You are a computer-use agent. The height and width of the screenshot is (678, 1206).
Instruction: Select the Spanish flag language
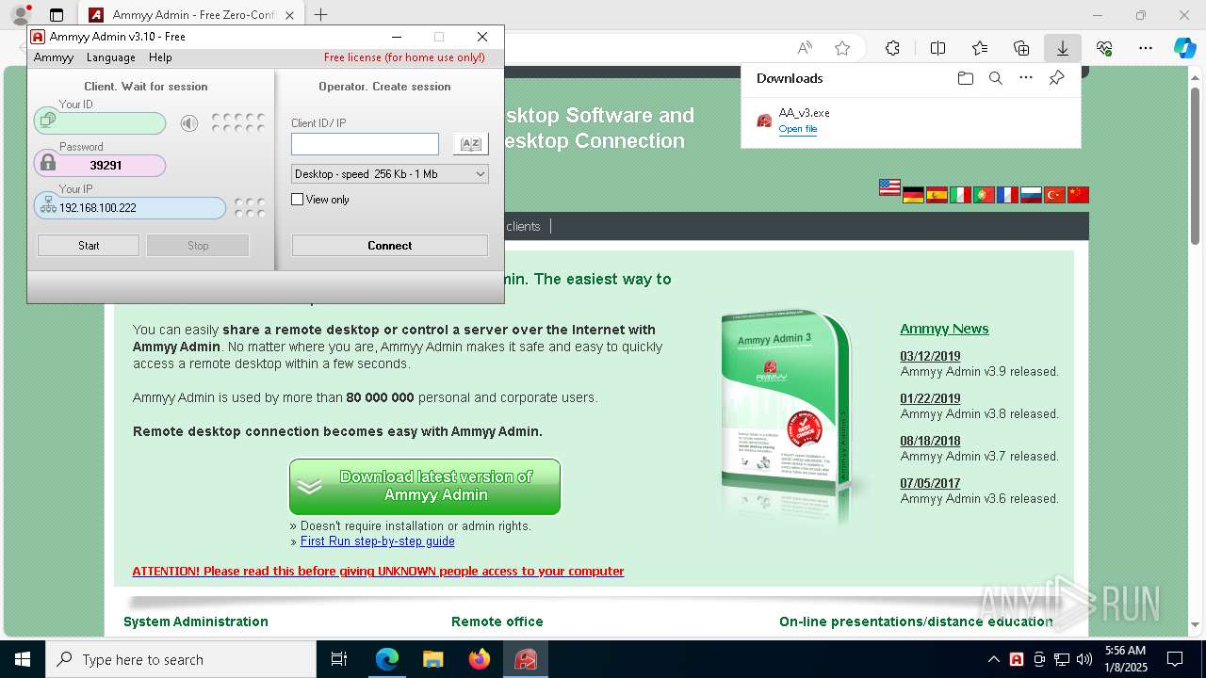click(937, 195)
